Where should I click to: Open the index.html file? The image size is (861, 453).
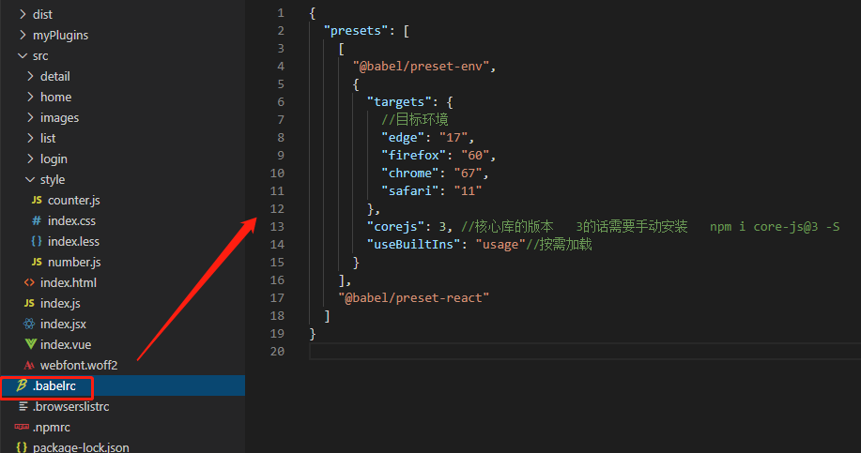pyautogui.click(x=69, y=283)
